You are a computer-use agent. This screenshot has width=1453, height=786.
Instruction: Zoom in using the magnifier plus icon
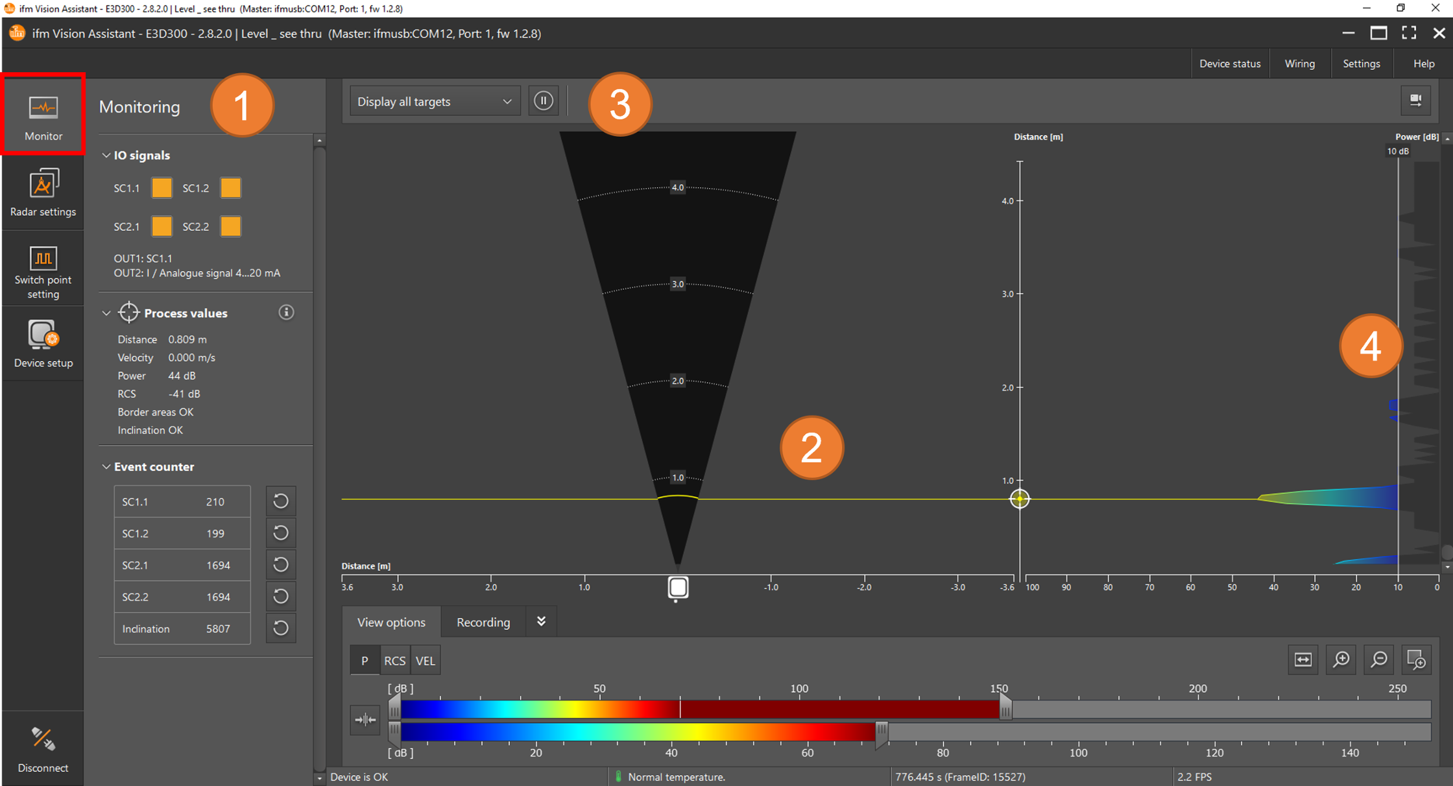pyautogui.click(x=1341, y=660)
